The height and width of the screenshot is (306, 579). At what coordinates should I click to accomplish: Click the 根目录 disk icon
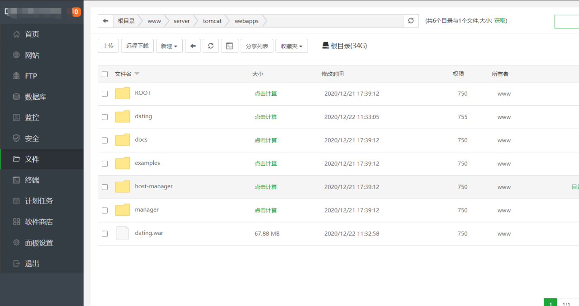point(325,46)
